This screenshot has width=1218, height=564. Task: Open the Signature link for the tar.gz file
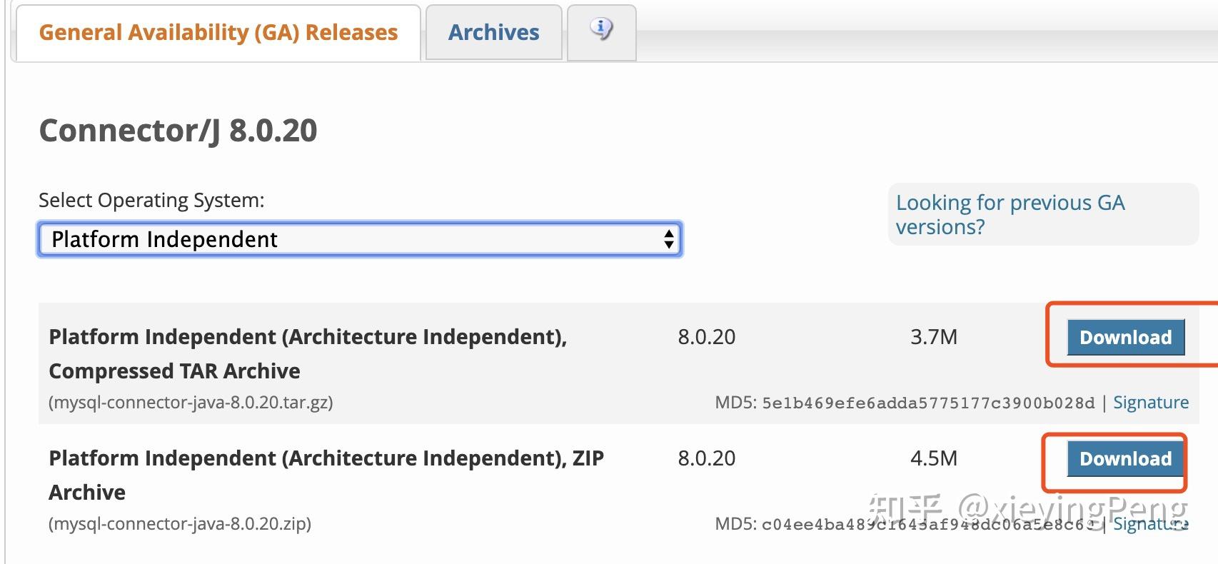click(1150, 403)
